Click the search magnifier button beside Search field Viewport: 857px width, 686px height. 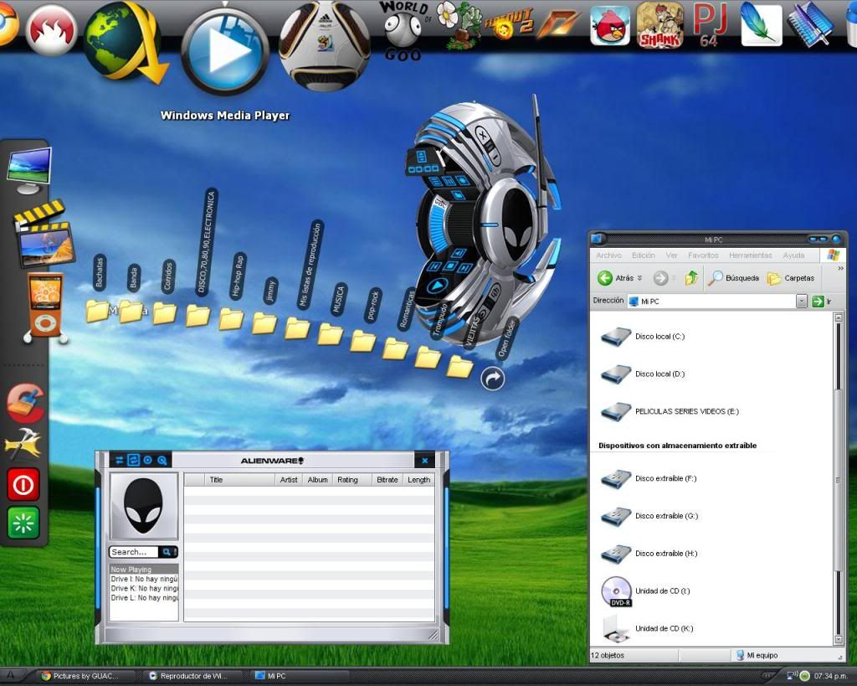(167, 552)
